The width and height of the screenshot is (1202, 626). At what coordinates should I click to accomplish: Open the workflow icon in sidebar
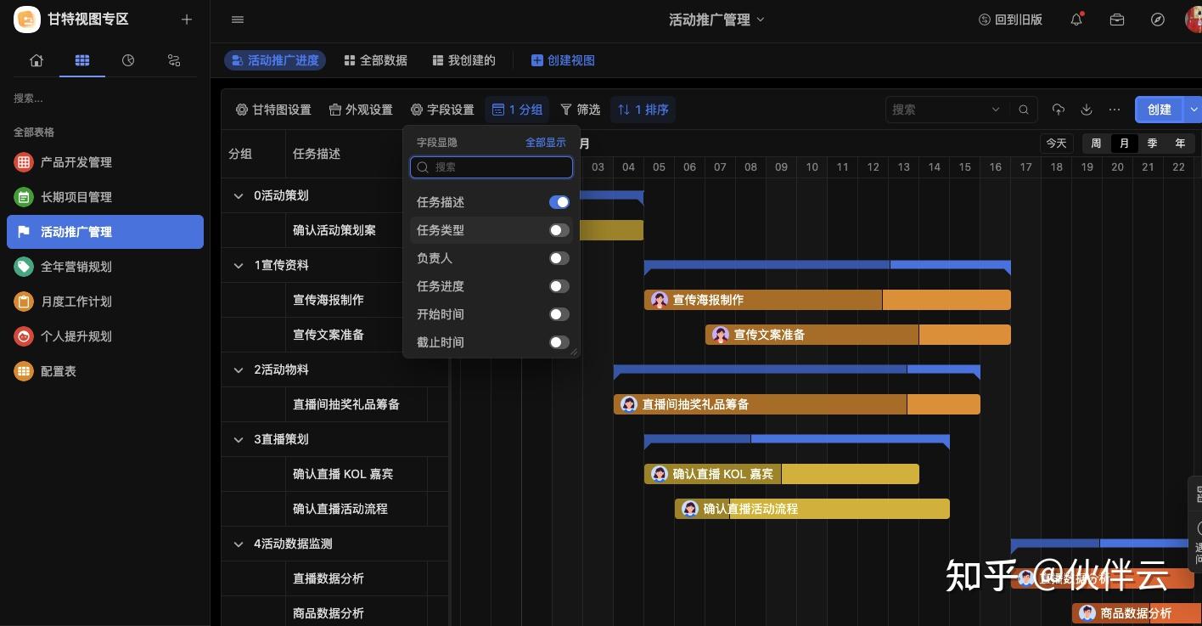pyautogui.click(x=174, y=60)
